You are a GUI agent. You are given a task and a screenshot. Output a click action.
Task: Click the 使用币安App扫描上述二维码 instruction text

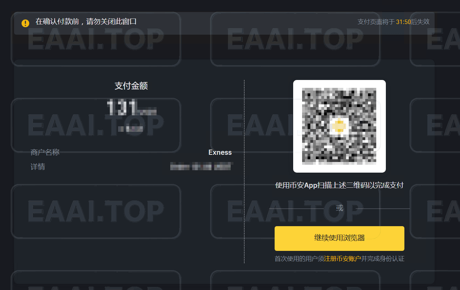coord(339,186)
